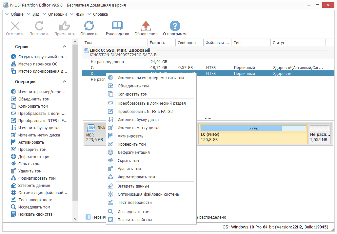Choose Оптимизация файловой системы in context menu

[151, 194]
